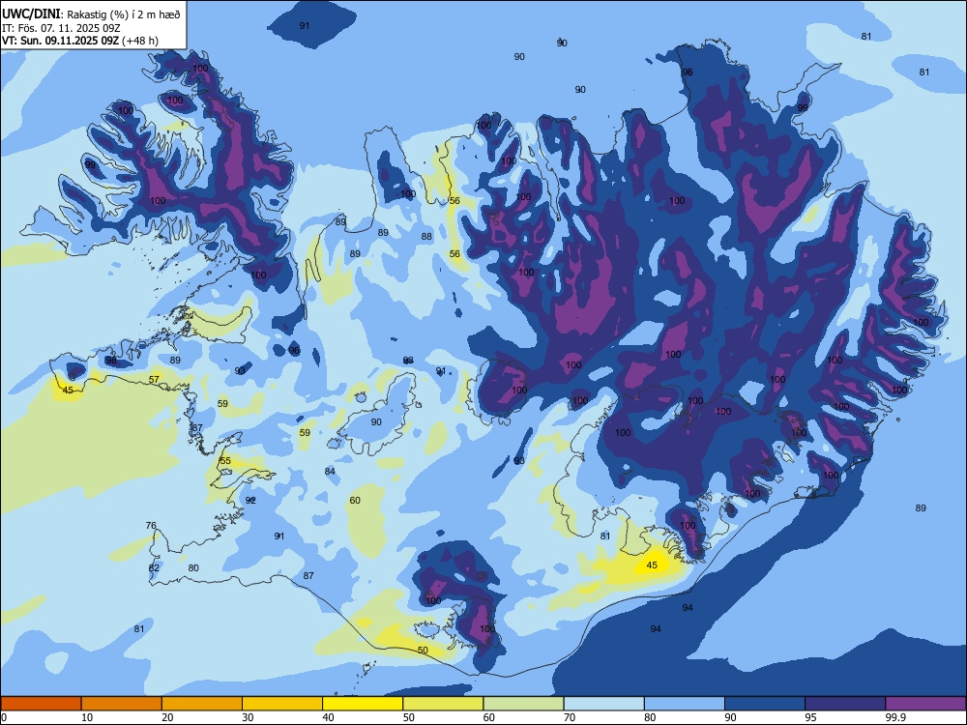This screenshot has height=725, width=967.
Task: Select the '95' legend tick label
Action: tap(811, 717)
